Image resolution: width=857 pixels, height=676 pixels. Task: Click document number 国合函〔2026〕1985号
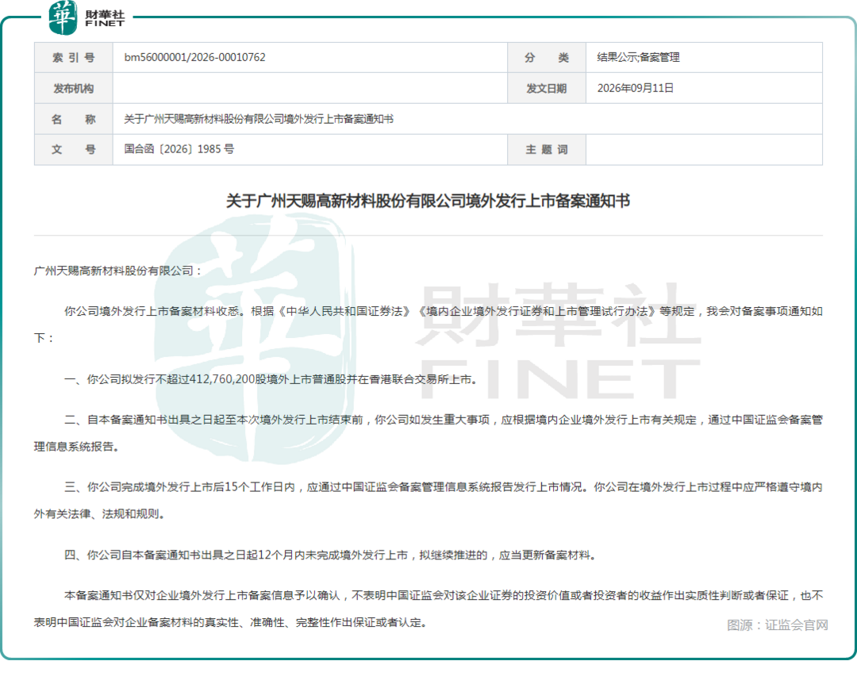point(179,149)
